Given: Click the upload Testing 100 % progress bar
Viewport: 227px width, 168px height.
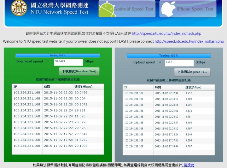Looking at the screenshot, I should pos(169,56).
